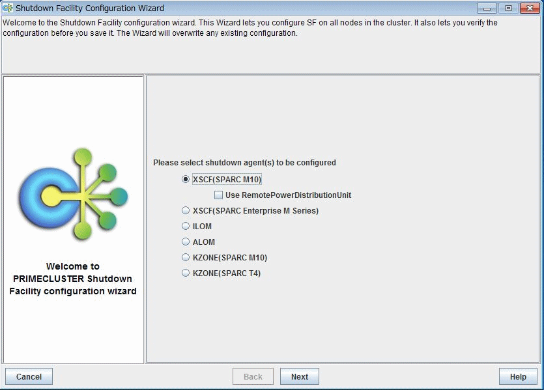Image resolution: width=544 pixels, height=390 pixels.
Task: Click 'Please select shutdown agent(s) to be configured' text
Action: click(x=244, y=163)
